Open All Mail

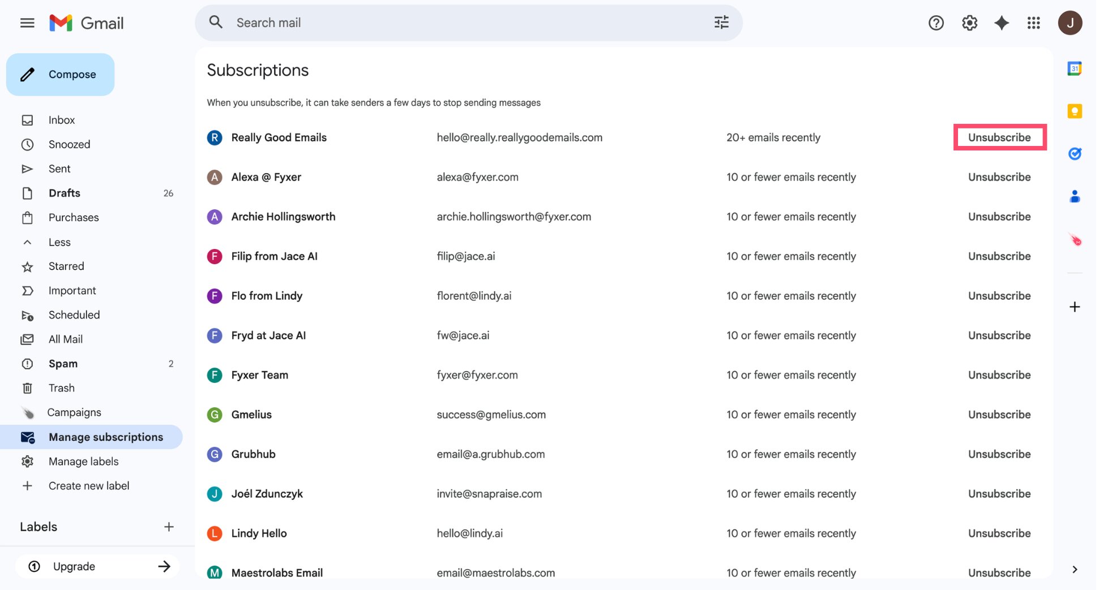click(x=92, y=339)
